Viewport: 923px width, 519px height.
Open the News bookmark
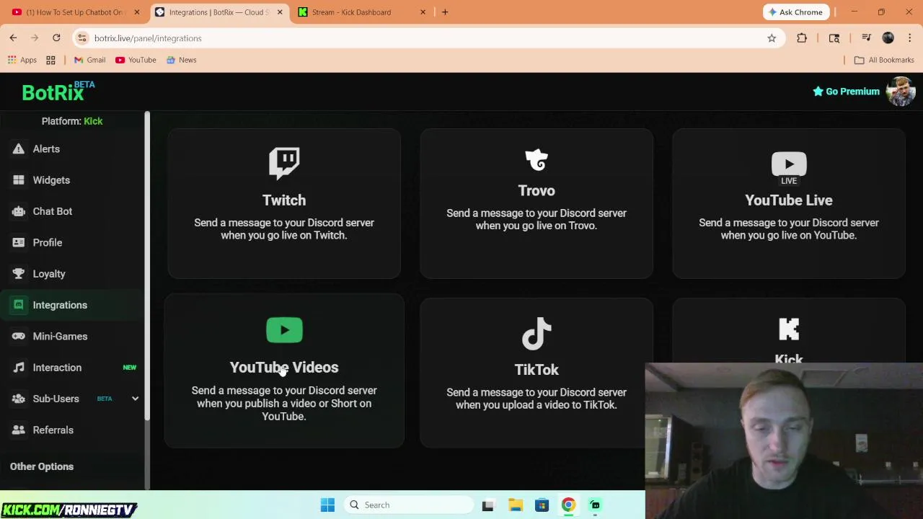[x=181, y=60]
